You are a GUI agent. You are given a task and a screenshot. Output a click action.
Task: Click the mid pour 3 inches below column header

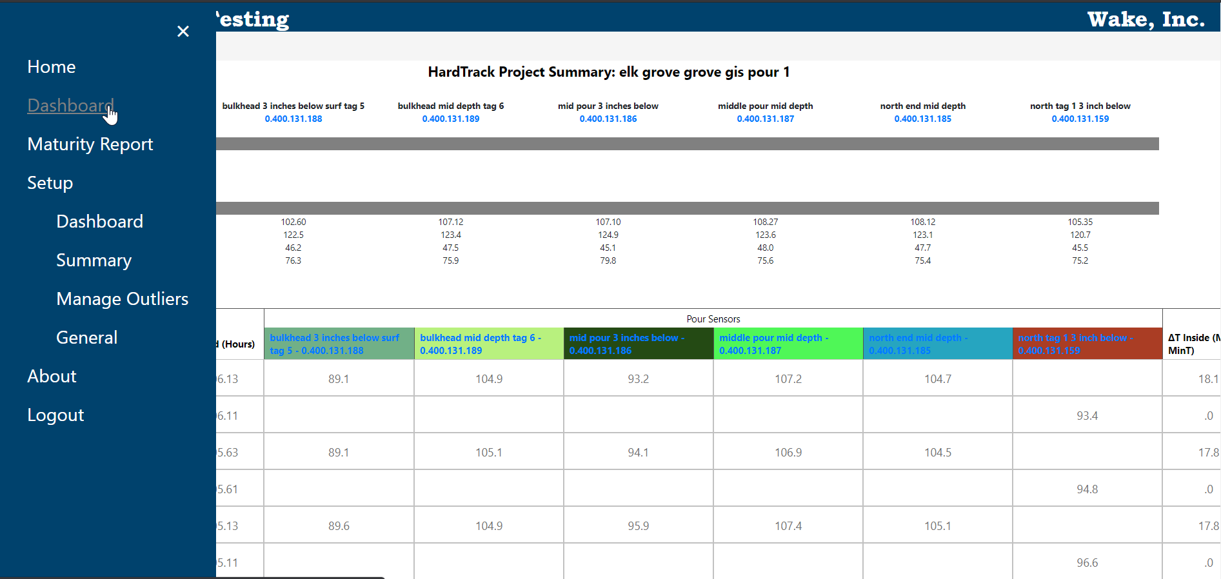[639, 344]
